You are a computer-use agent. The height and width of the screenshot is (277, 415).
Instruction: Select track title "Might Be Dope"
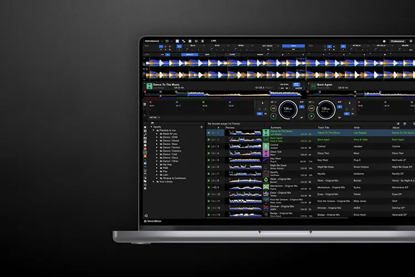pyautogui.click(x=325, y=167)
